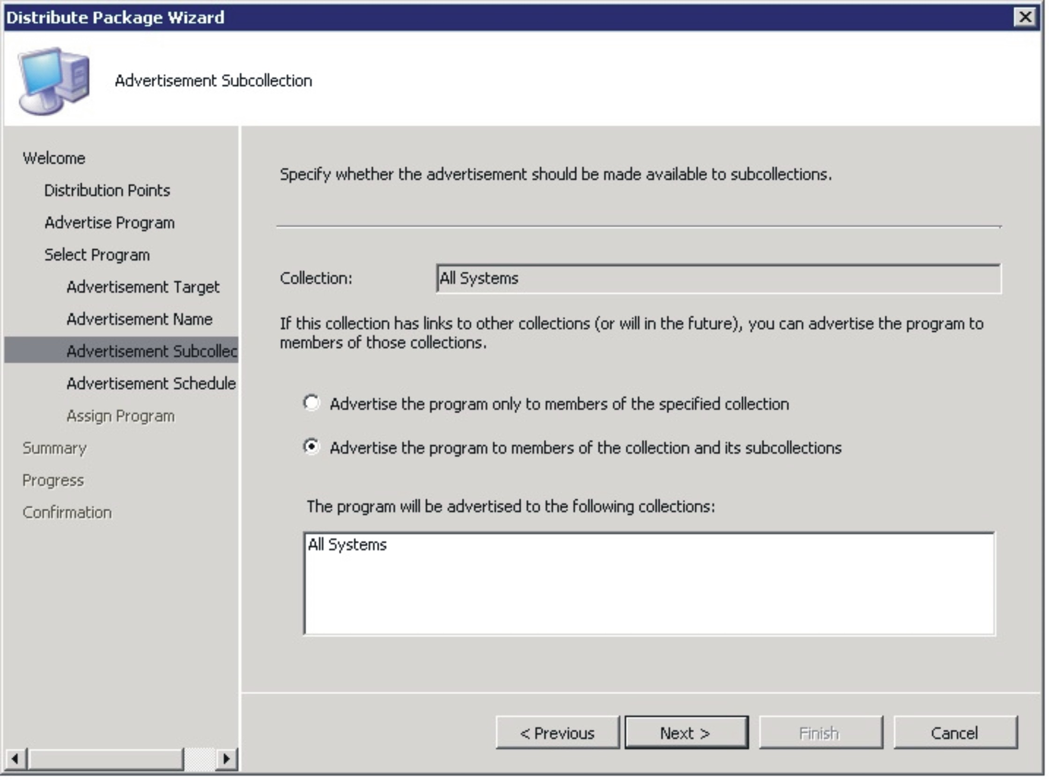Cancel the Distribute Package Wizard
The image size is (1049, 780).
coord(955,732)
